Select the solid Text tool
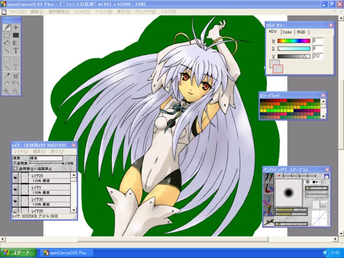Viewport: 344px width, 258px height. [16, 51]
